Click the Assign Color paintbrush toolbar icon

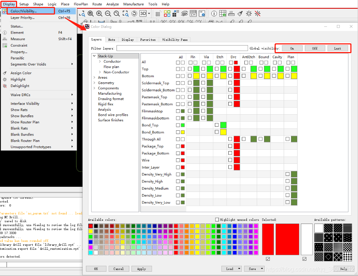click(x=240, y=14)
